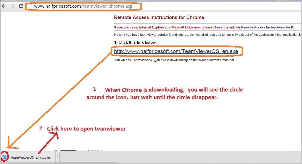The height and width of the screenshot is (164, 302).
Task: Reload the page with the refresh icon
Action: 21,6
